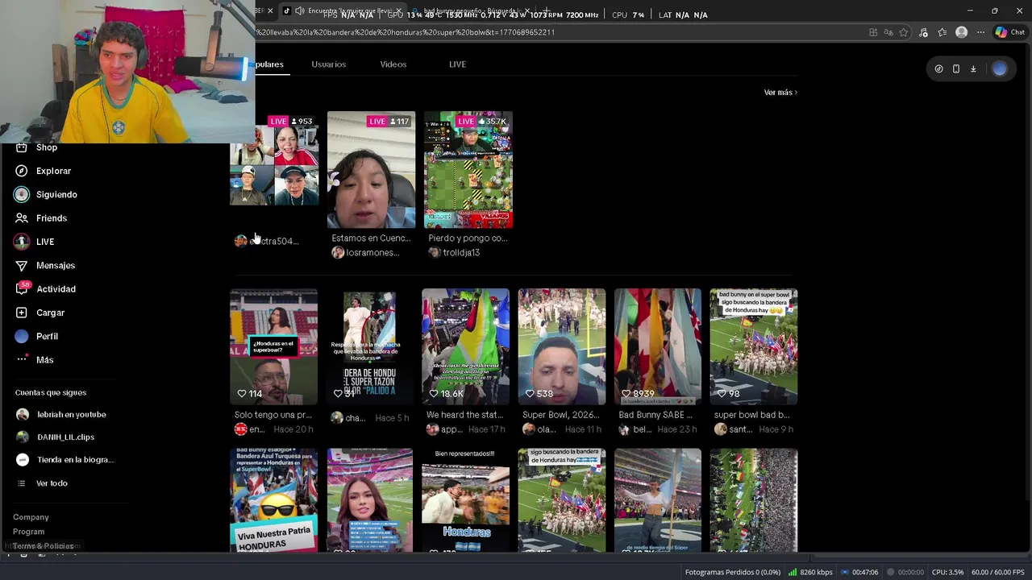Open the Friends people icon
Screen dimensions: 1032x580
(22, 218)
